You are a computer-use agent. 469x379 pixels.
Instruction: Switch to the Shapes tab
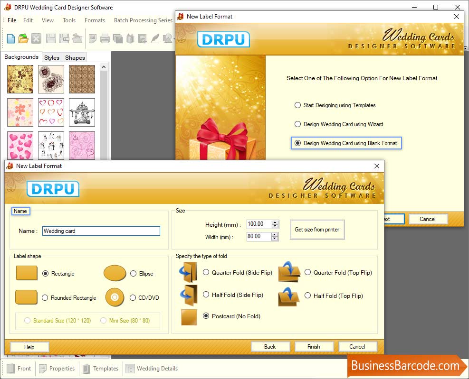75,58
